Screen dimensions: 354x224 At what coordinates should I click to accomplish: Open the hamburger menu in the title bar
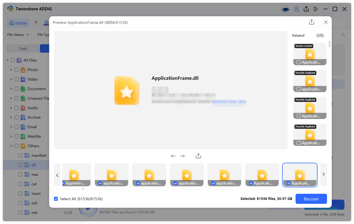tap(316, 9)
